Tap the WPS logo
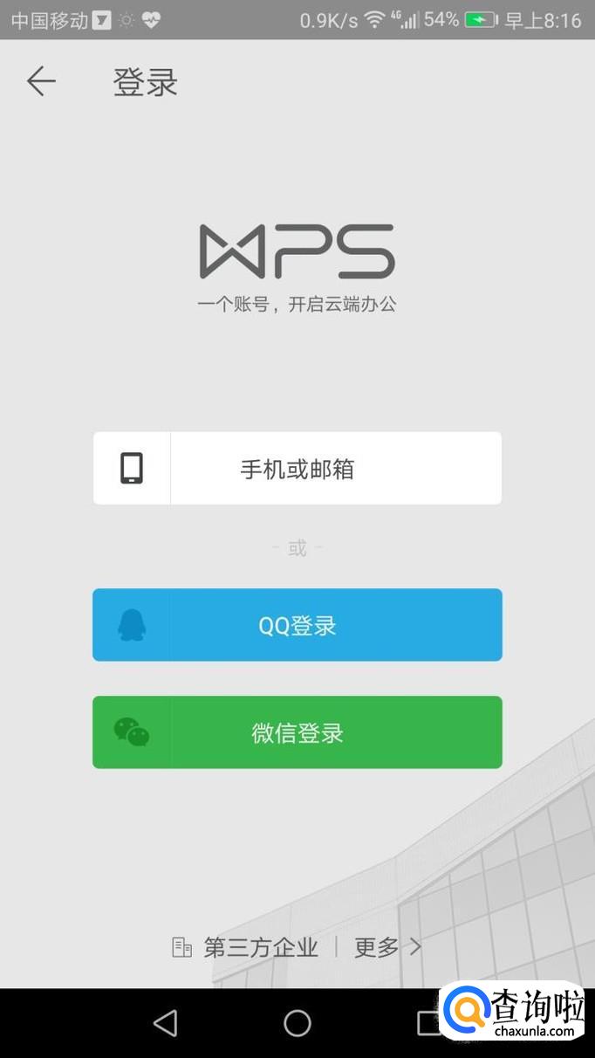The width and height of the screenshot is (595, 1058). coord(297,251)
